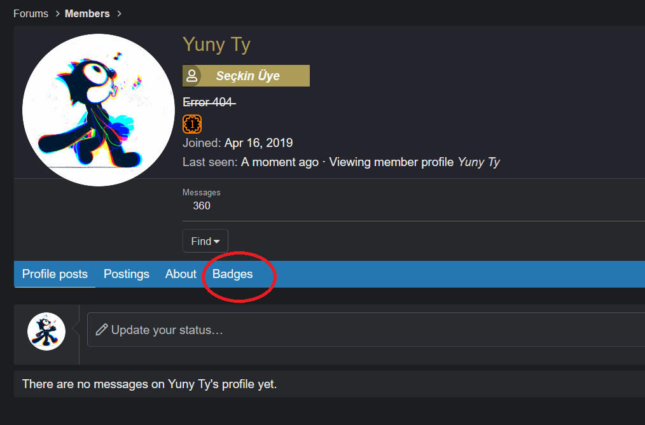Image resolution: width=645 pixels, height=425 pixels.
Task: Open the Yuny Ty link in the viewing status
Action: (479, 162)
